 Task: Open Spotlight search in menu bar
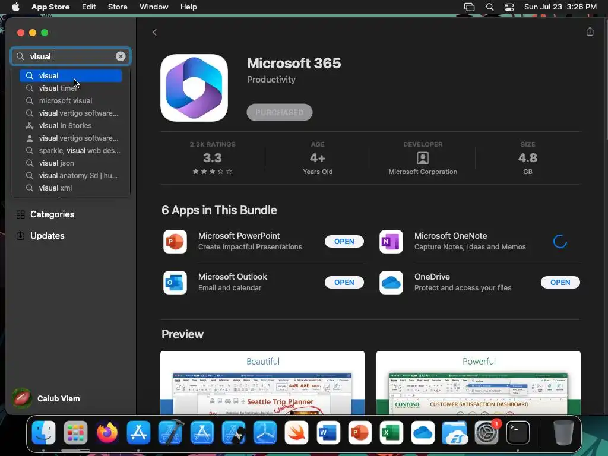490,7
